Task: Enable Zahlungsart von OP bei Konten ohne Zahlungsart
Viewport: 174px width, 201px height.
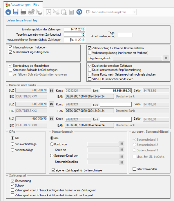Action: click(x=12, y=190)
